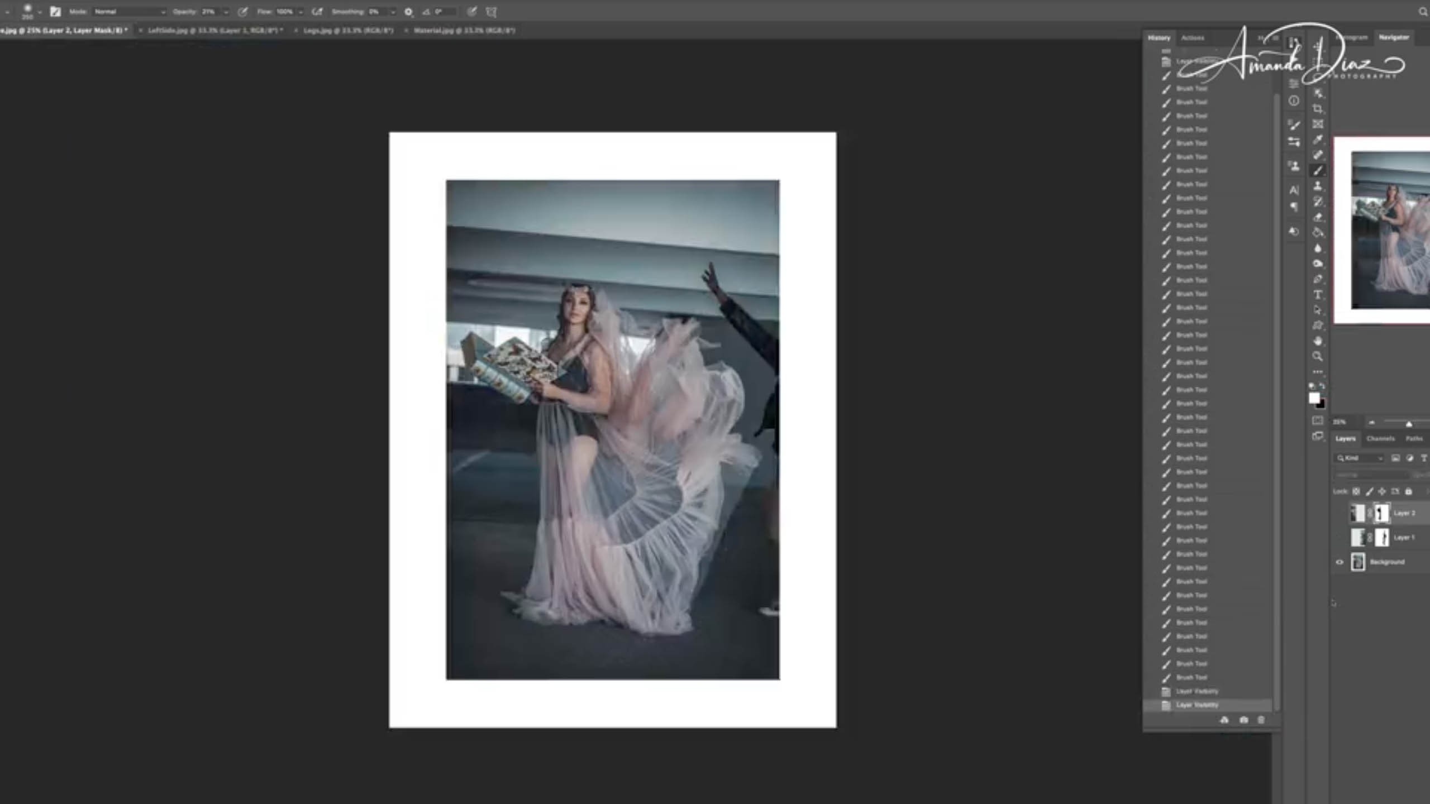Select the Eraser tool
This screenshot has height=804, width=1430.
[x=1318, y=217]
